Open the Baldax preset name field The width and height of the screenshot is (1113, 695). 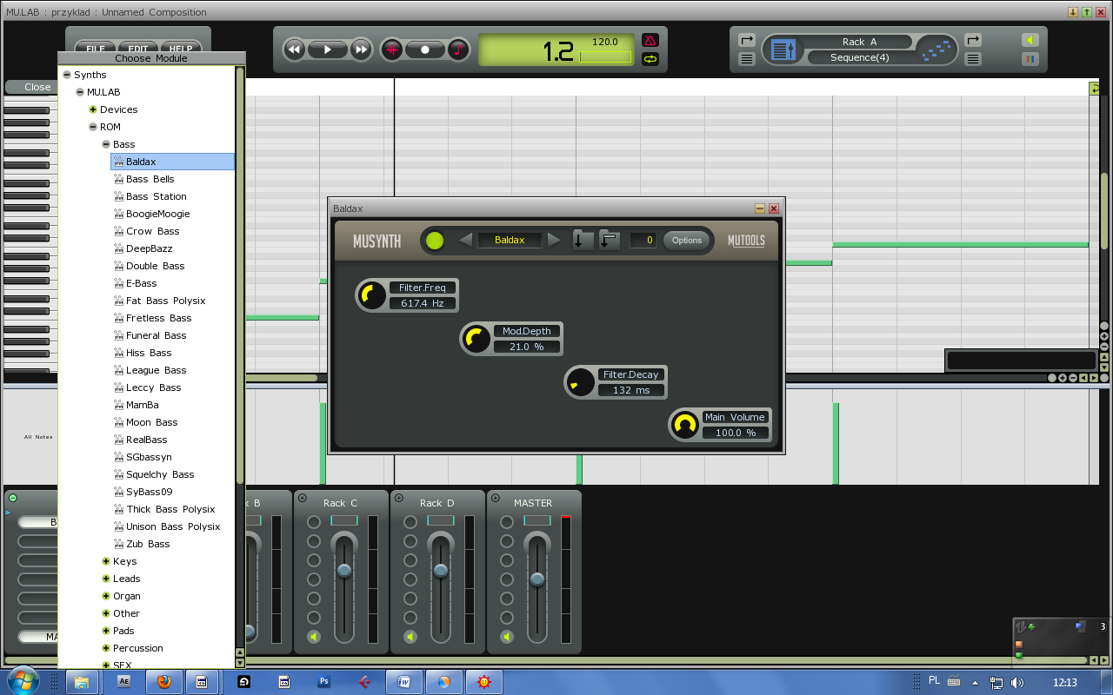(510, 241)
